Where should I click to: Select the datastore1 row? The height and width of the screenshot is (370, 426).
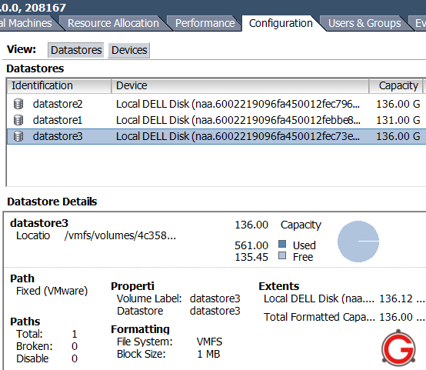click(x=217, y=120)
